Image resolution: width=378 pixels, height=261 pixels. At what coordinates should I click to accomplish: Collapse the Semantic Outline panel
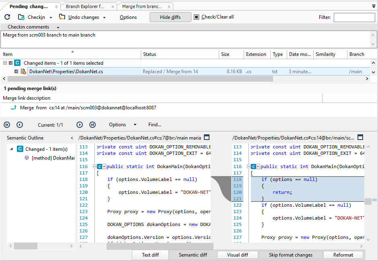72,138
